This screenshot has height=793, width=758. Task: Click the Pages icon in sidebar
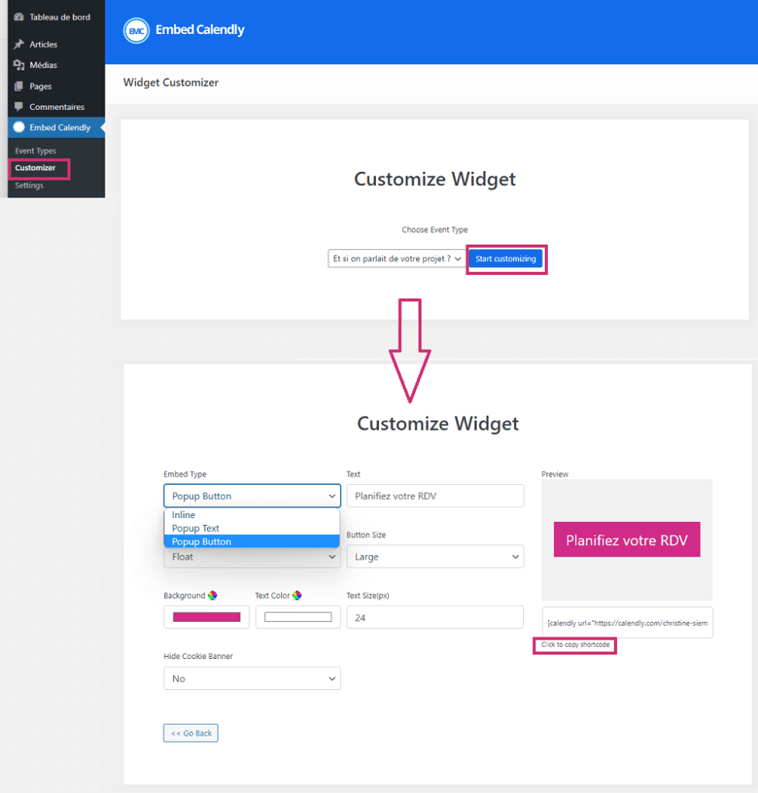point(19,86)
